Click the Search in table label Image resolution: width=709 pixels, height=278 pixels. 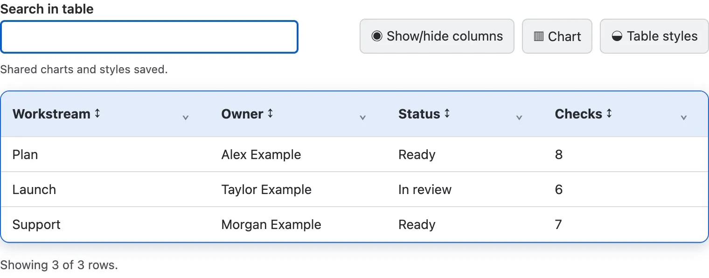[47, 9]
